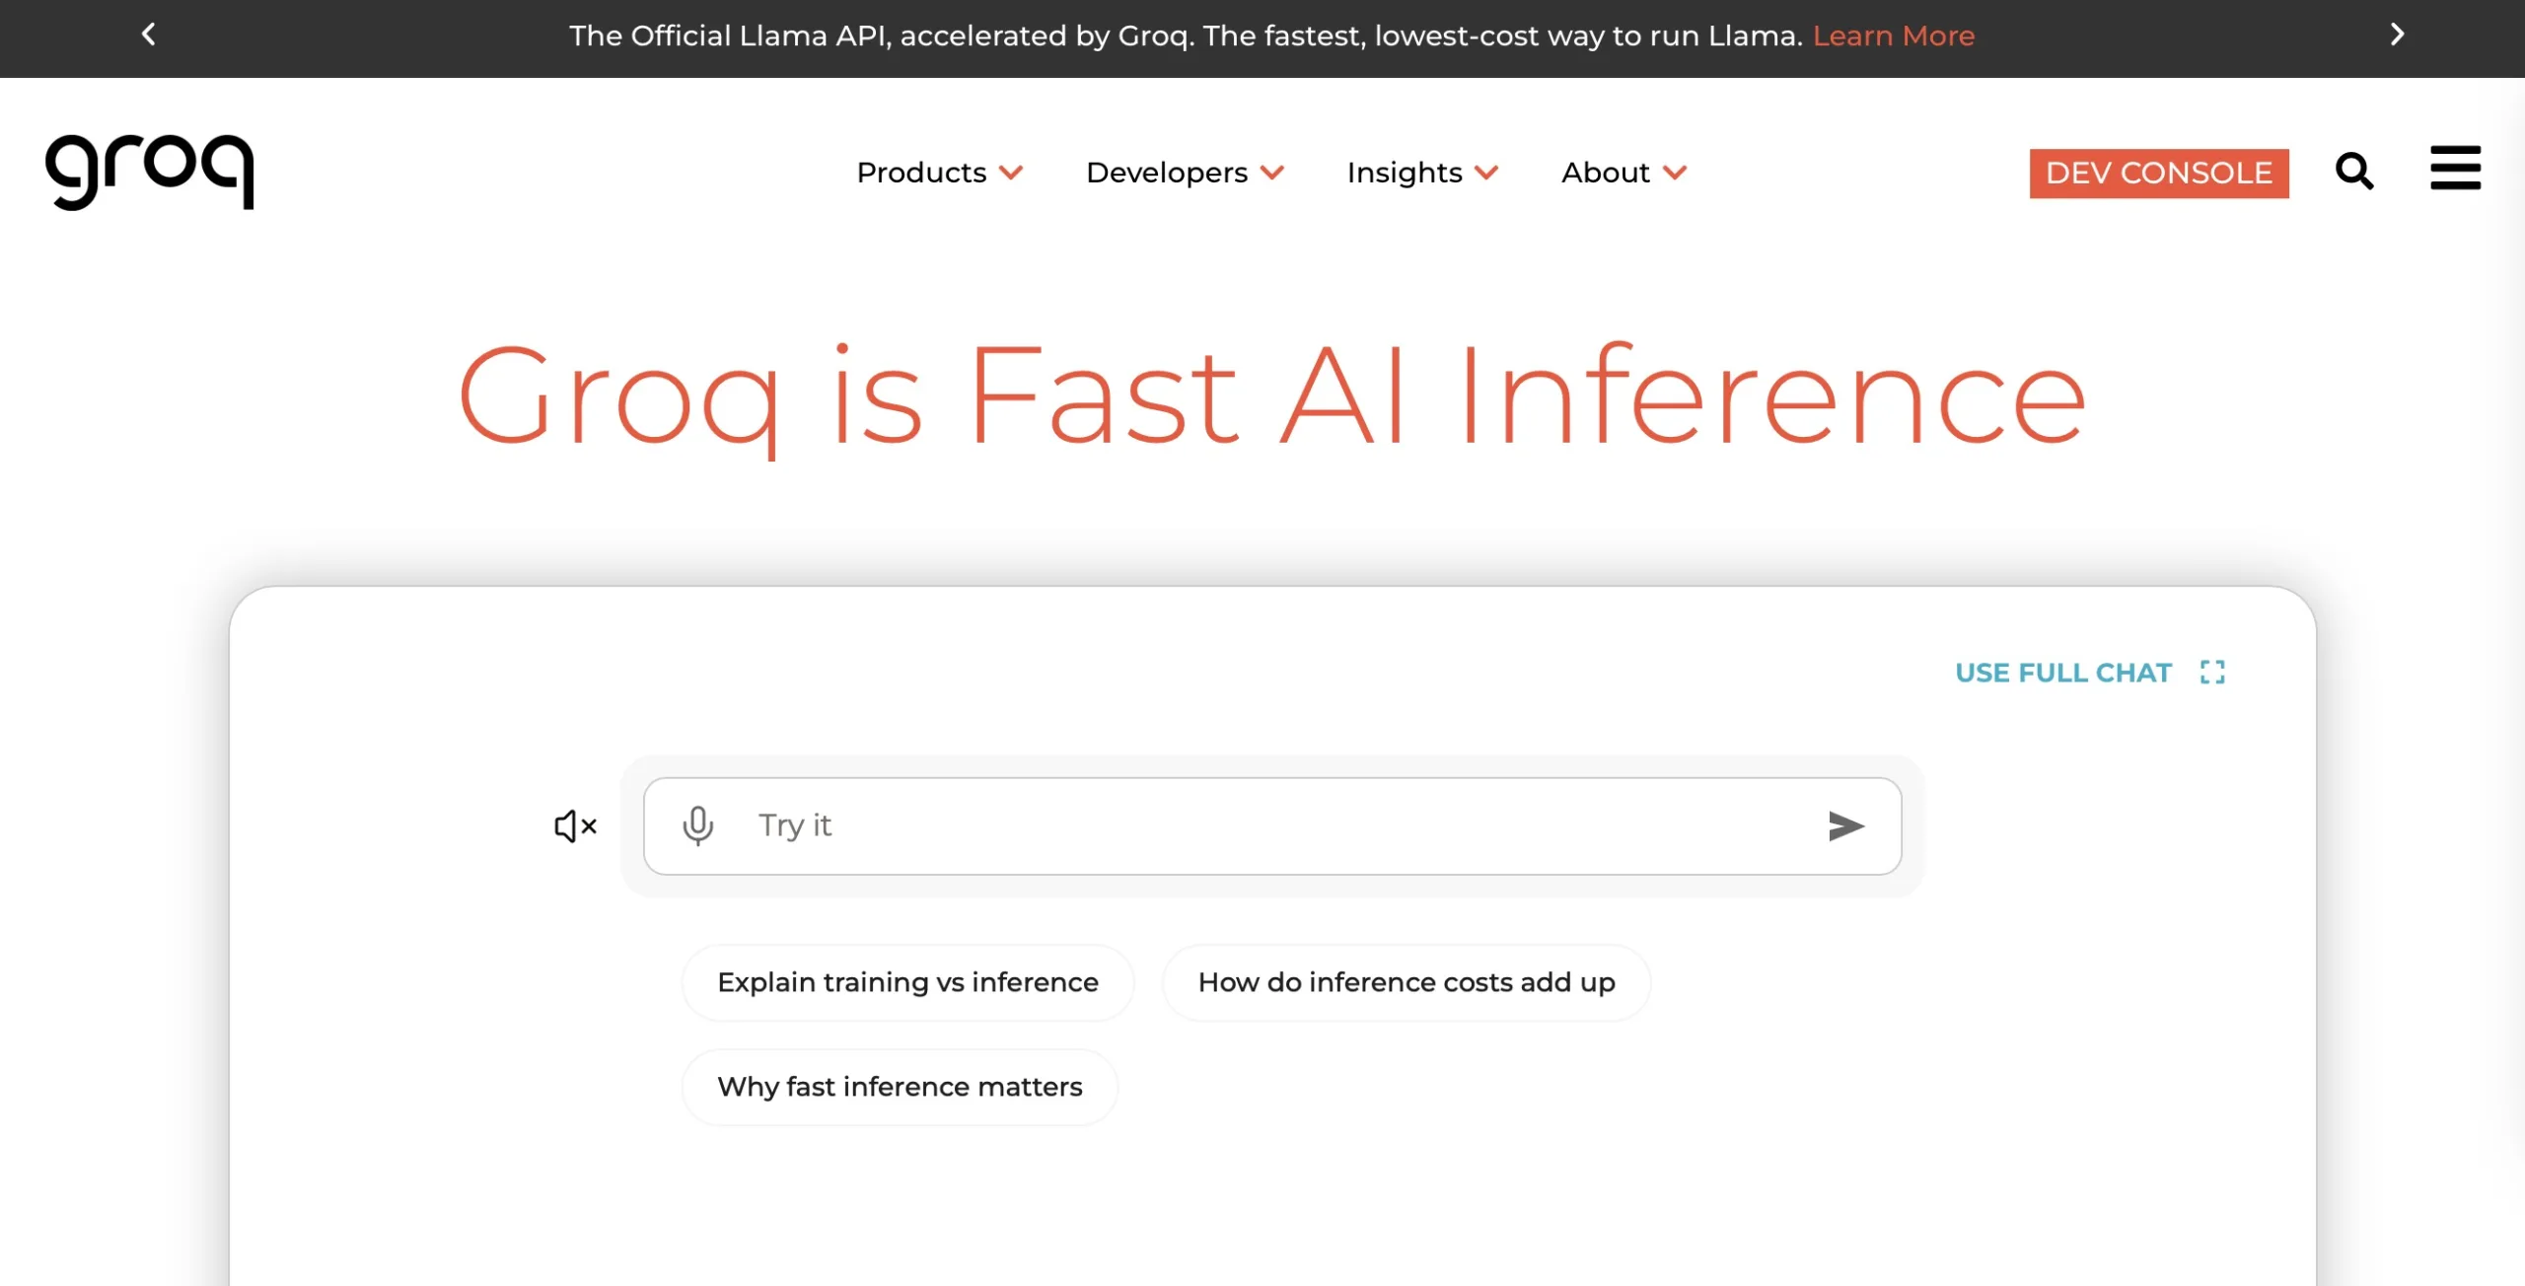Screen dimensions: 2525x1286
Task: Open the Developers menu
Action: click(1167, 173)
